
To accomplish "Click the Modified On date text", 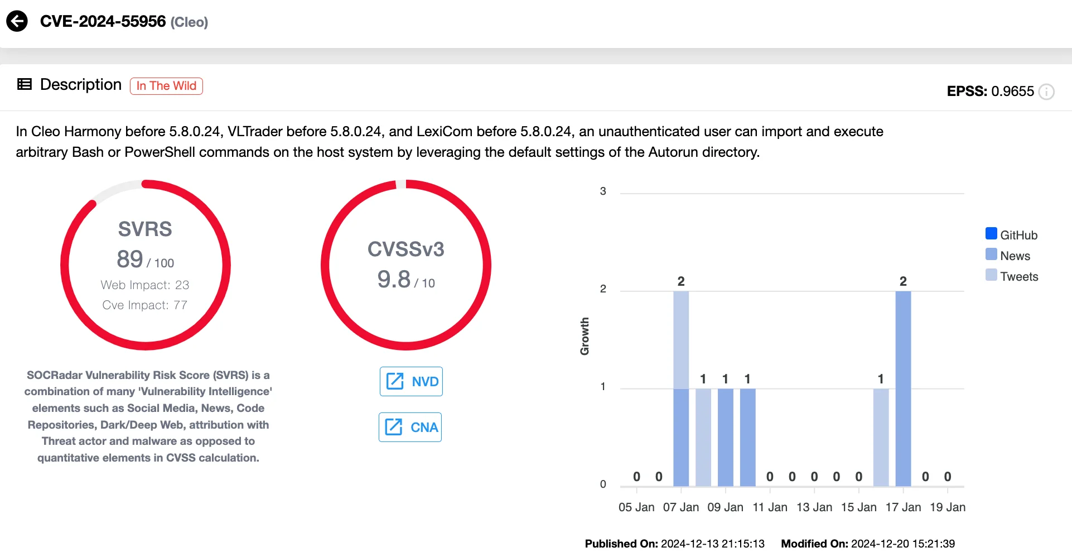I will coord(868,544).
